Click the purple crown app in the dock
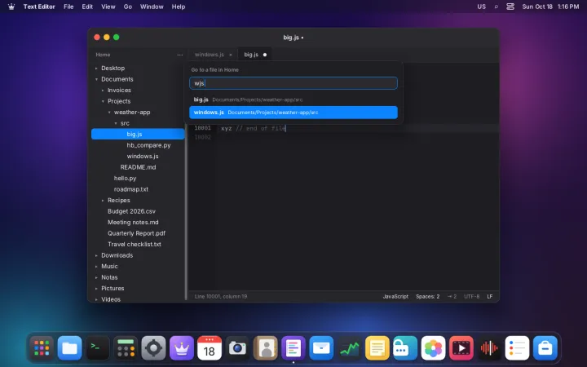Viewport: 587px width, 367px height. pyautogui.click(x=182, y=348)
